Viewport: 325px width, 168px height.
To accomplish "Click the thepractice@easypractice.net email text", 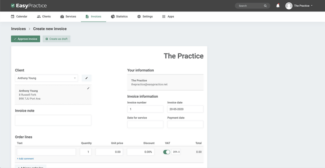I will (149, 84).
